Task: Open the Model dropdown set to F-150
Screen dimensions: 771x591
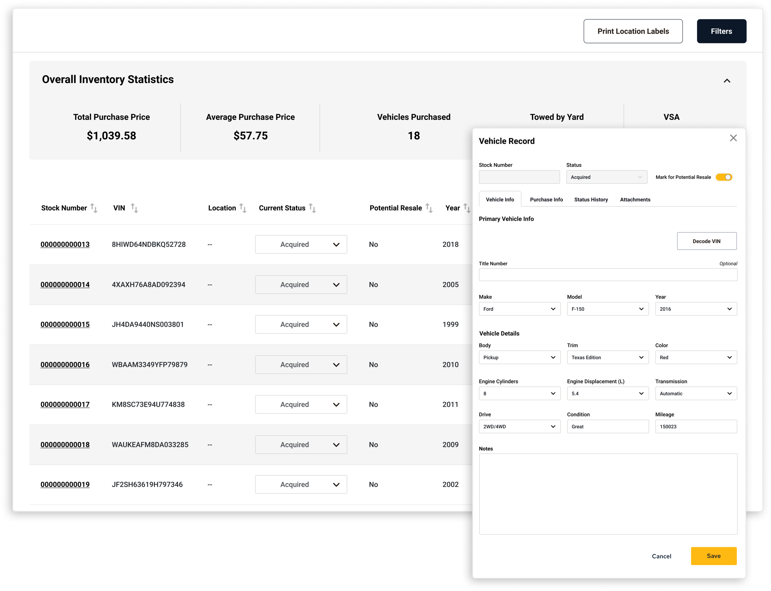Action: 608,309
